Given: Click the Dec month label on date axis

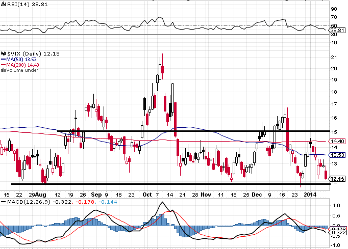Looking at the screenshot, I should [x=257, y=195].
